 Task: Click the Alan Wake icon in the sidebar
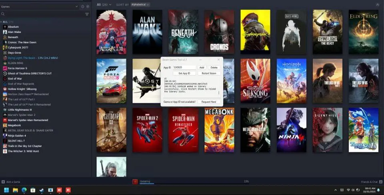click(5, 32)
